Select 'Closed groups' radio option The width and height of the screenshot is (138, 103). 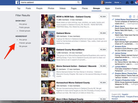pos(17,31)
